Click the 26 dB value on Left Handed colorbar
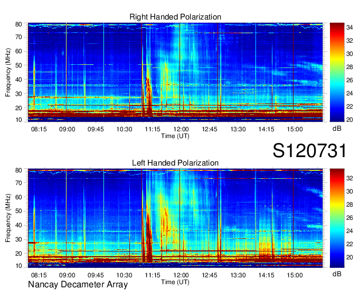This screenshot has height=291, width=359. 349,218
